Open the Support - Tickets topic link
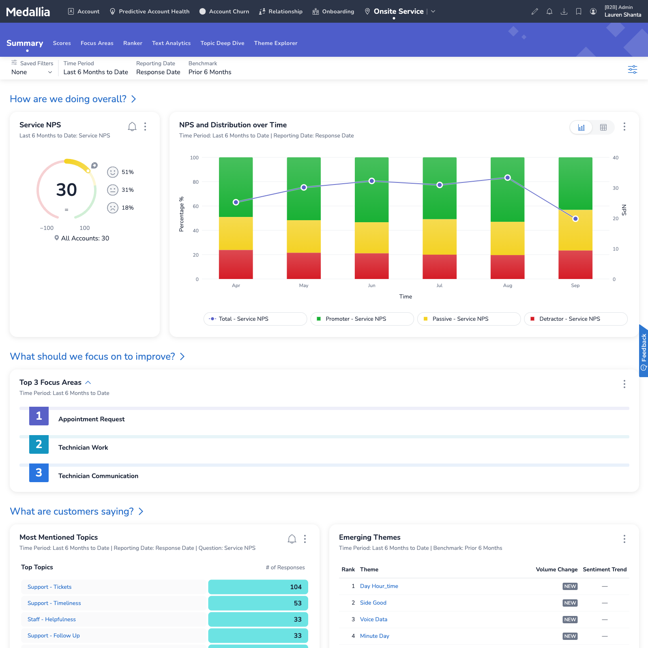The height and width of the screenshot is (648, 648). tap(49, 587)
